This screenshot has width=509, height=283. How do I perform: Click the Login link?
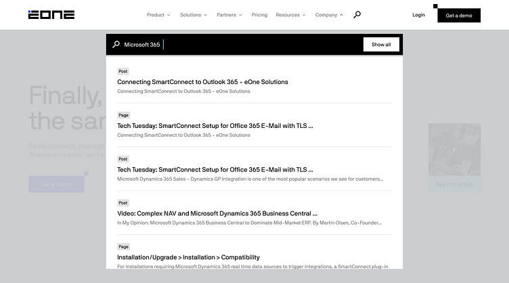pyautogui.click(x=418, y=15)
